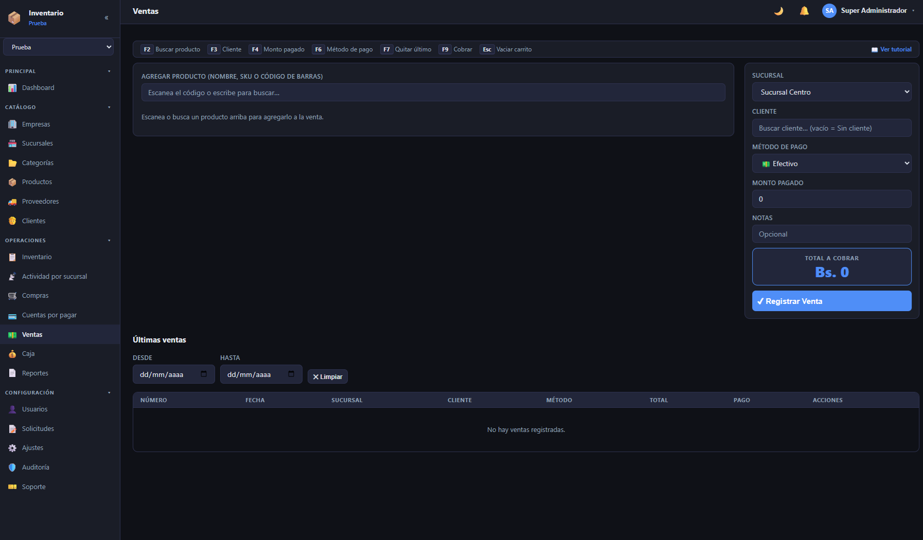Click the Soporte ticket icon
923x540 pixels.
click(12, 487)
